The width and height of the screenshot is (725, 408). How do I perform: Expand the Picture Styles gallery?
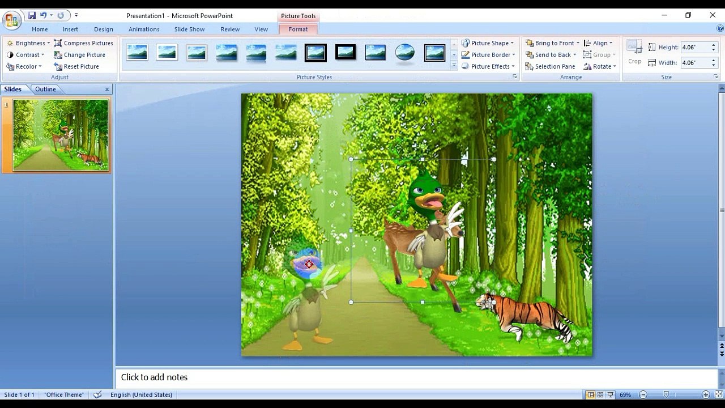click(454, 66)
